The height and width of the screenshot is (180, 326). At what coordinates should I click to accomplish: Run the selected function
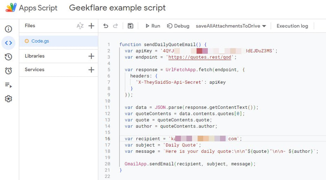point(153,26)
